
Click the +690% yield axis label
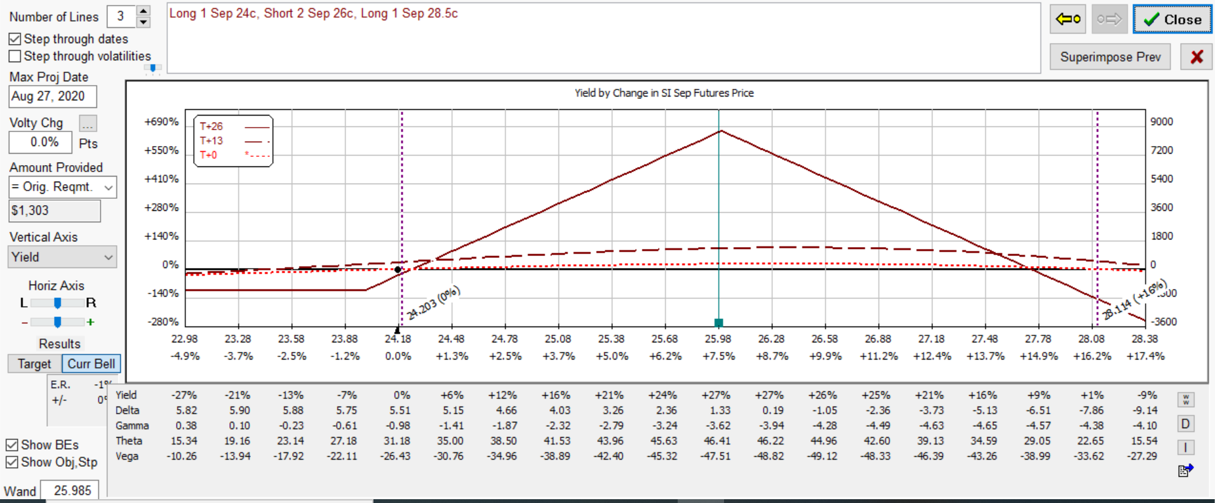(x=162, y=121)
